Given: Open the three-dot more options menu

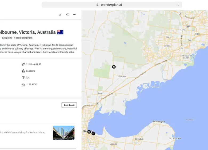Looking at the screenshot, I should (74, 15).
